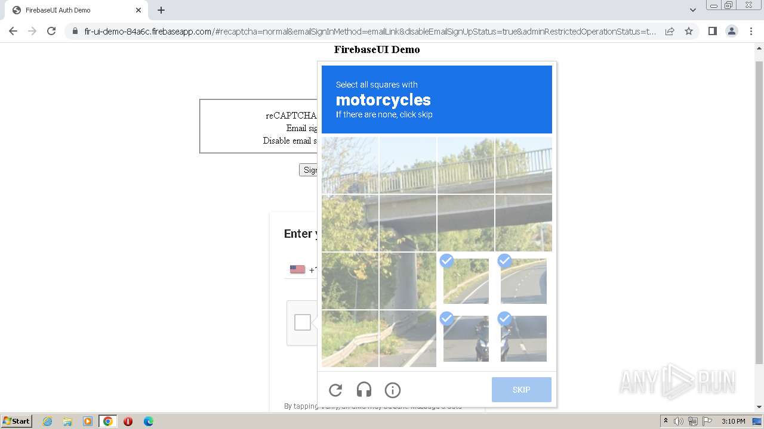Click the disabled SKIP button
764x429 pixels.
coord(522,390)
